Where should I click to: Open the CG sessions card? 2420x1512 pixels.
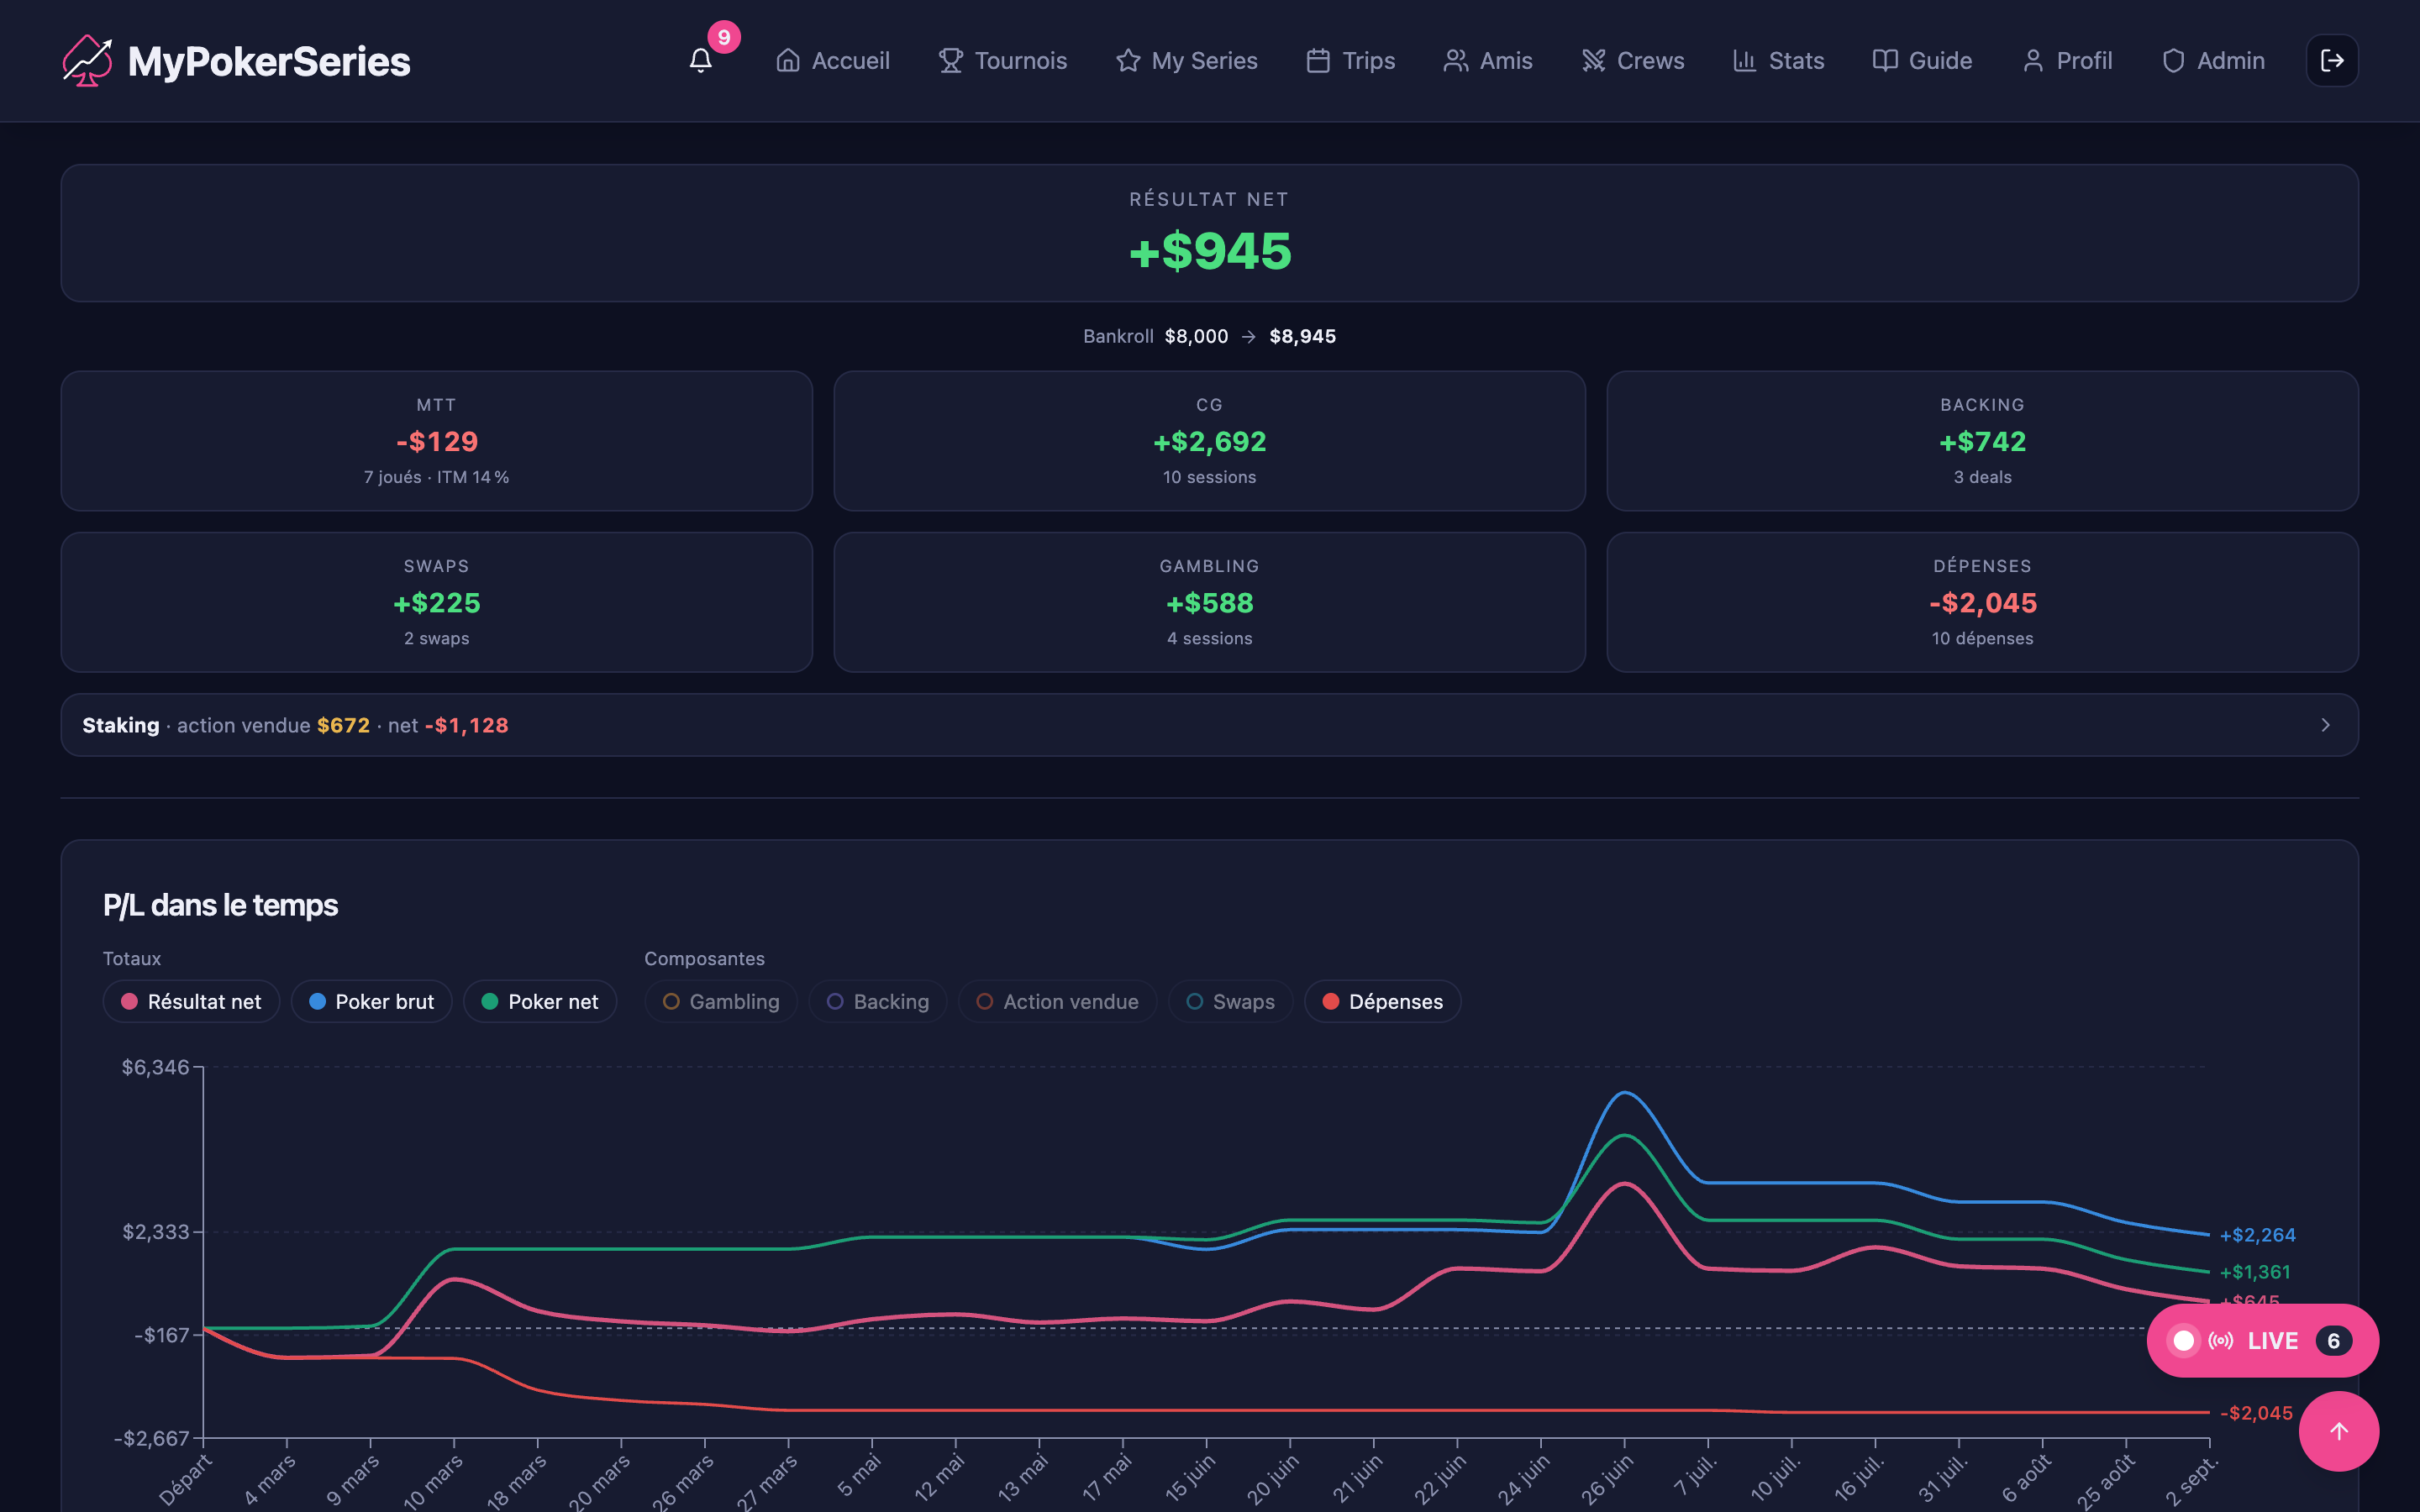pos(1210,441)
